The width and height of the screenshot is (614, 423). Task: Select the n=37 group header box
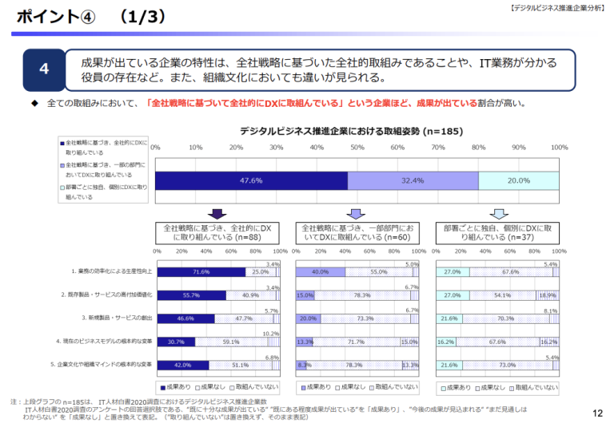tap(497, 232)
